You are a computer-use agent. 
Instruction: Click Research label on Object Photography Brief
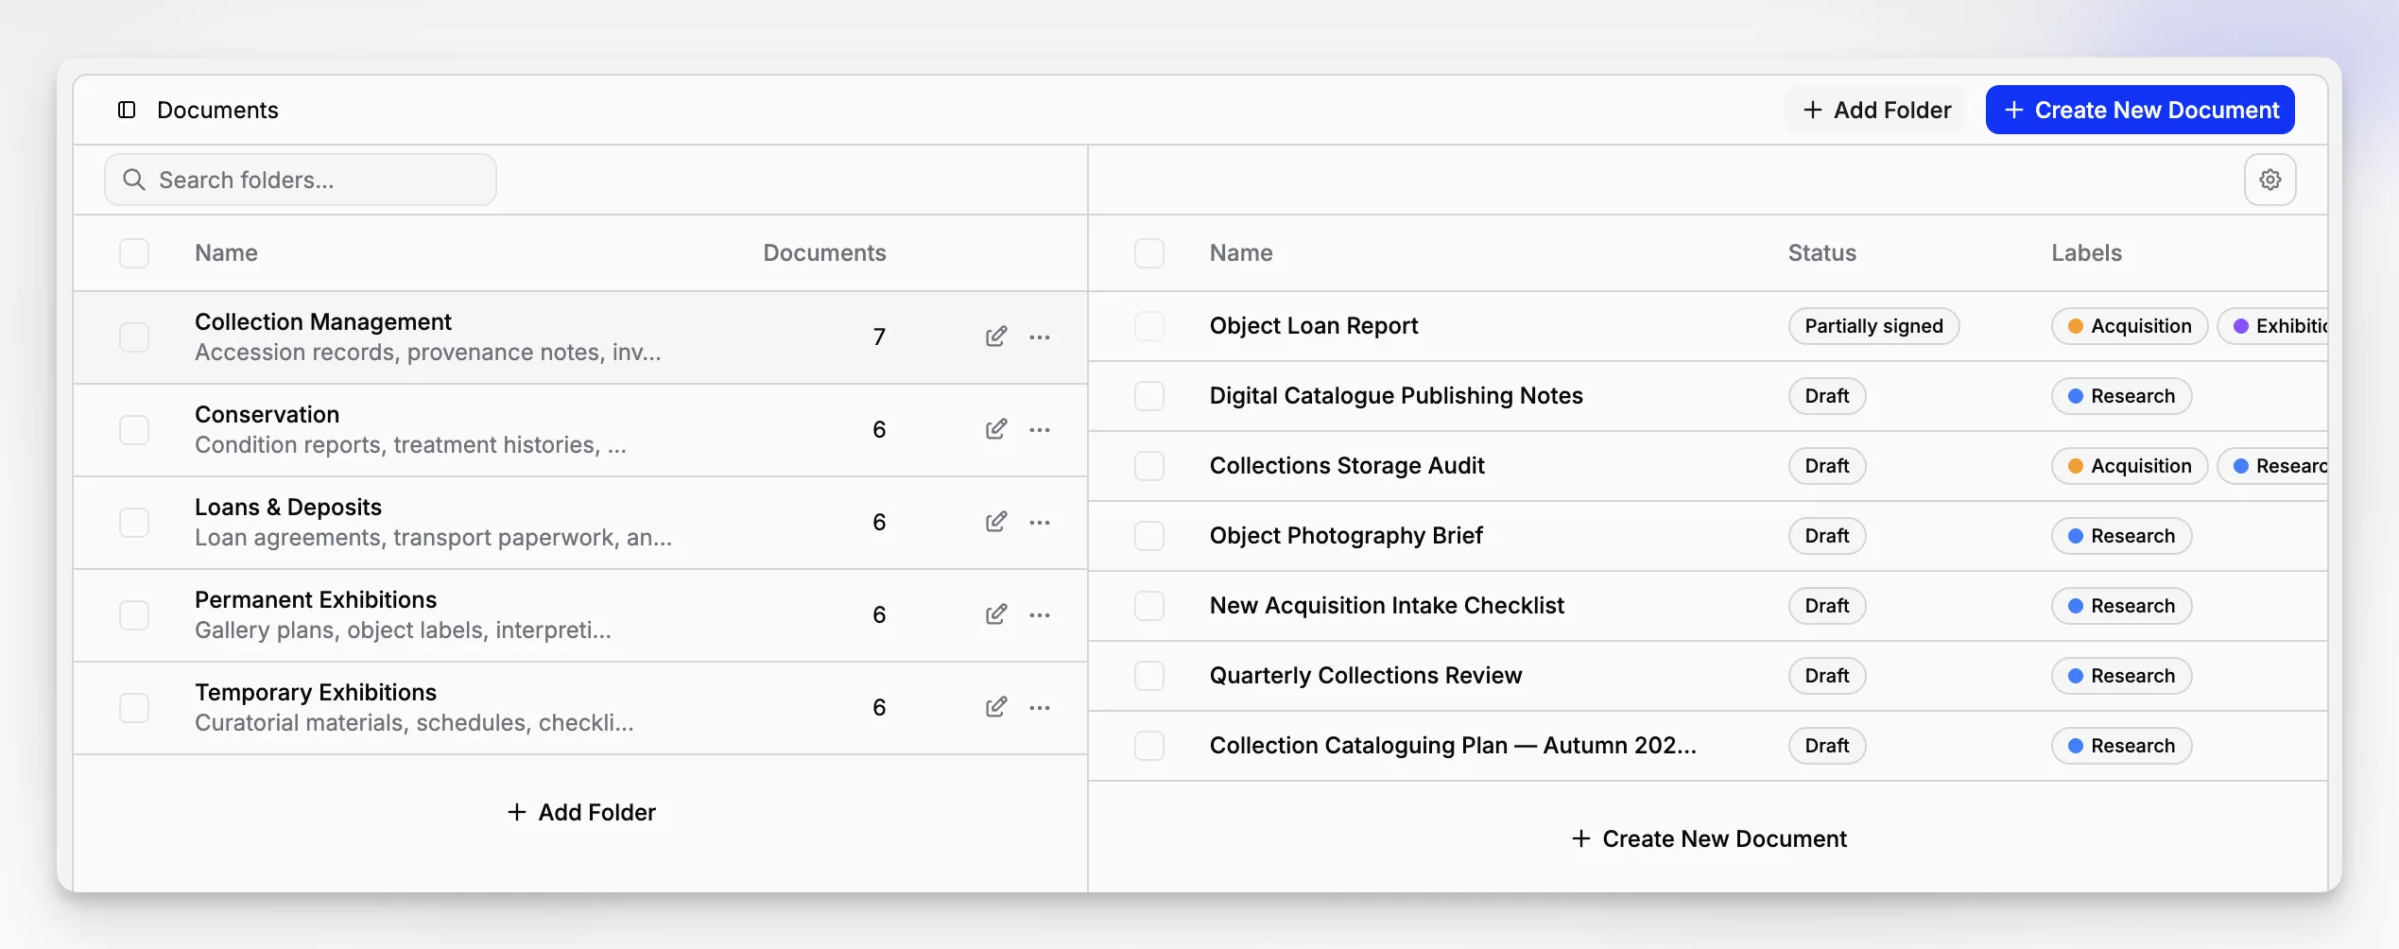pos(2121,536)
